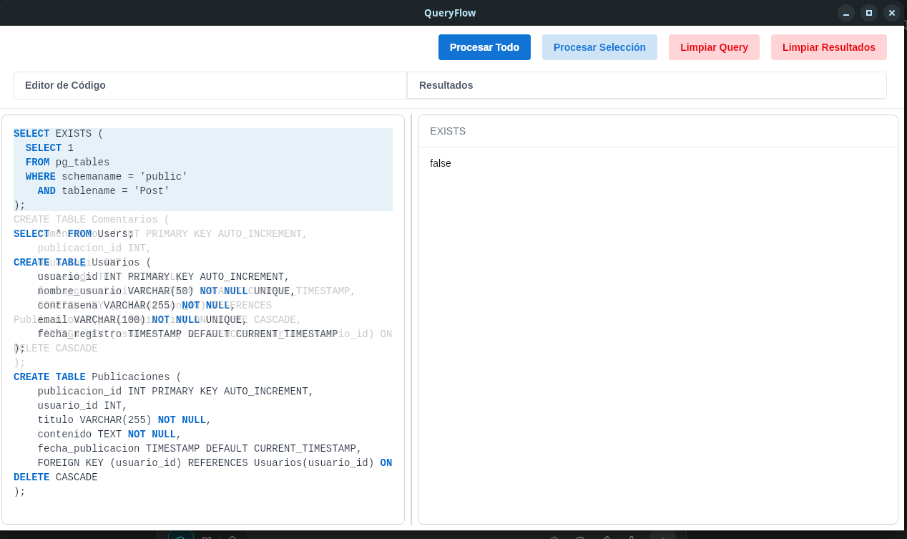Clear the editor with Limpiar Query
Image resolution: width=907 pixels, height=539 pixels.
click(x=714, y=47)
